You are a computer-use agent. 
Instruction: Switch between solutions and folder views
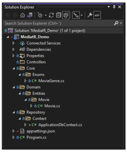click(30, 15)
